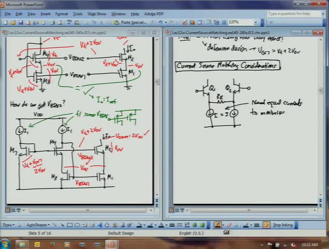Open Print Preview from the toolbar
The image size is (329, 249).
pos(60,22)
